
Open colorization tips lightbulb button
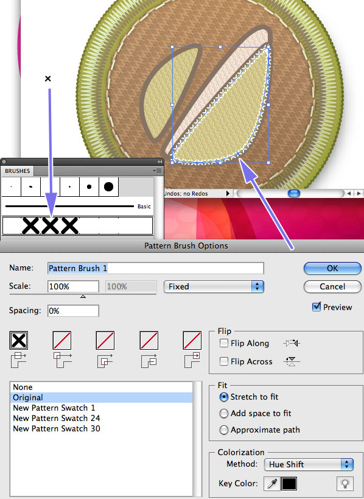345,484
